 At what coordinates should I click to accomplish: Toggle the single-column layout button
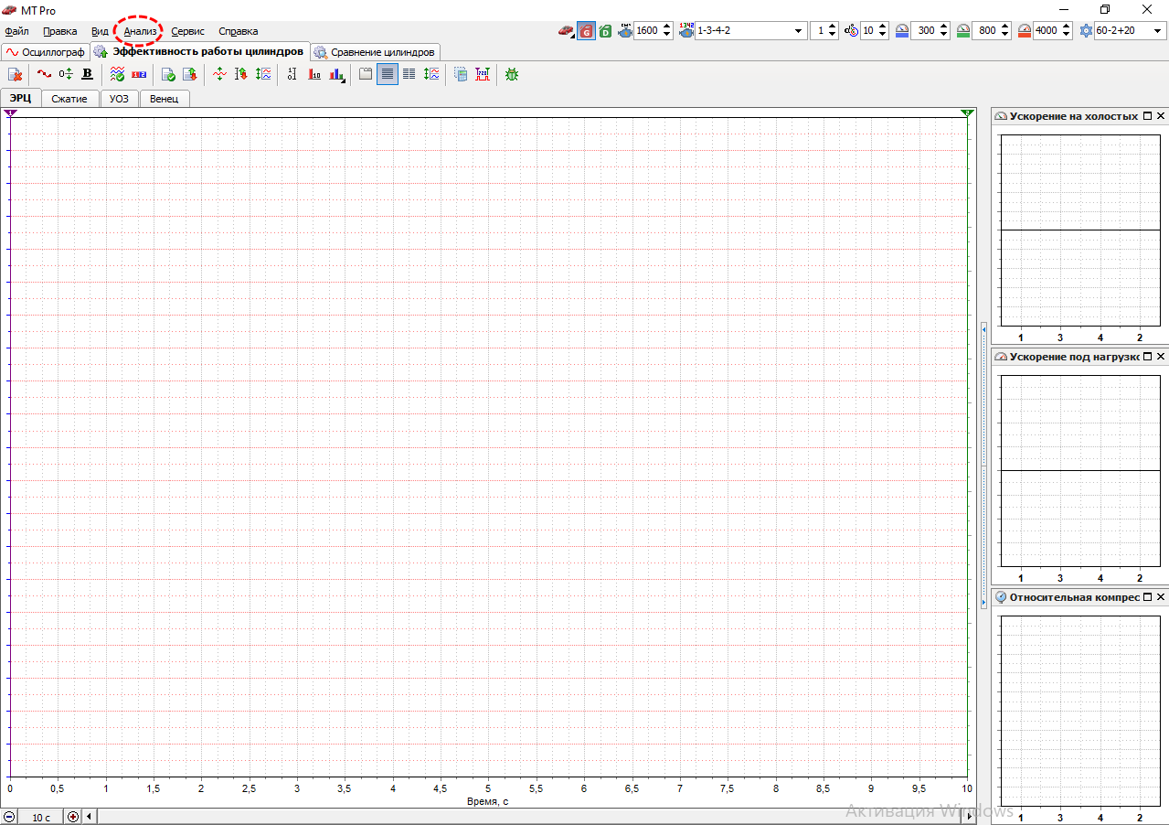[388, 75]
